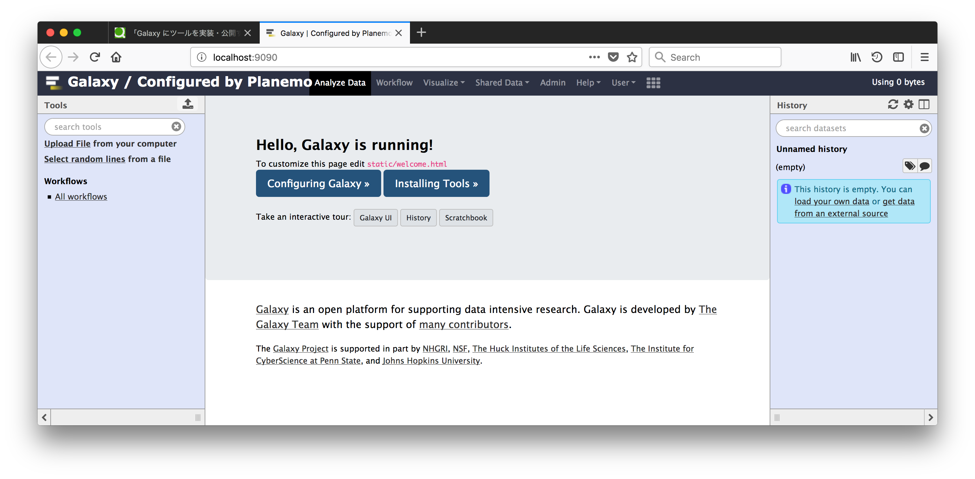
Task: Clear the dataset search field
Action: pyautogui.click(x=924, y=128)
